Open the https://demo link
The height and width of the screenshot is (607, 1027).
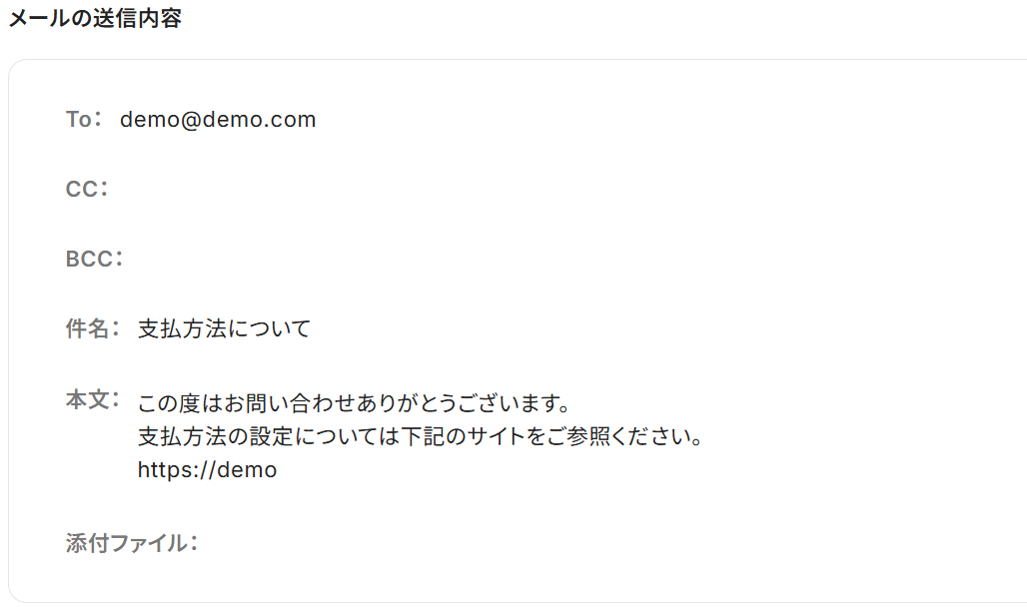[x=207, y=470]
